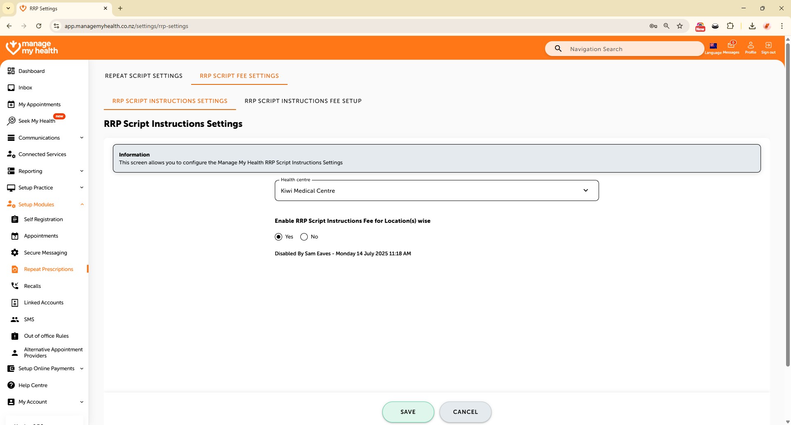Image resolution: width=791 pixels, height=425 pixels.
Task: Open the Health centre dropdown
Action: point(436,191)
